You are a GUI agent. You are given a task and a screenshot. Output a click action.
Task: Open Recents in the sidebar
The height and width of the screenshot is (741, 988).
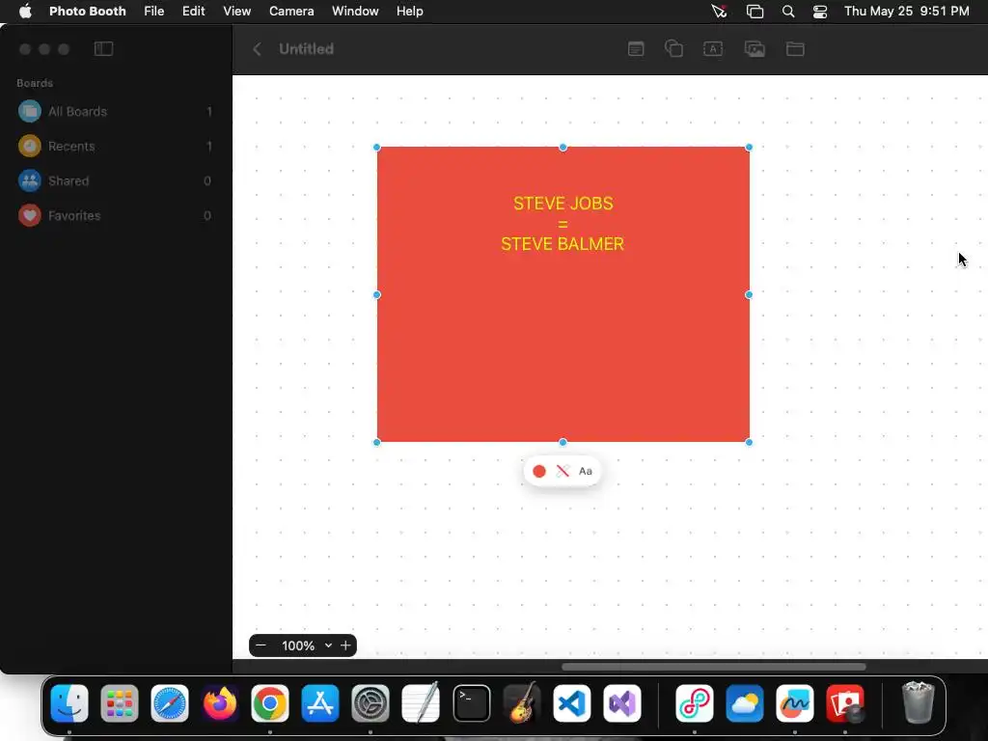tap(116, 147)
